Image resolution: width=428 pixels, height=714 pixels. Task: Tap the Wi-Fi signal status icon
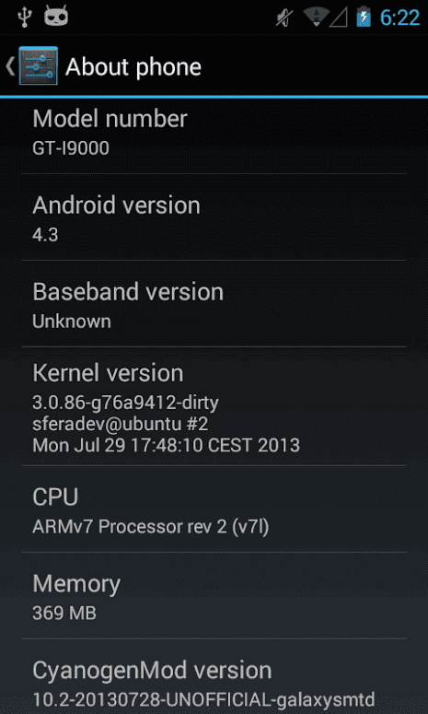pos(317,18)
